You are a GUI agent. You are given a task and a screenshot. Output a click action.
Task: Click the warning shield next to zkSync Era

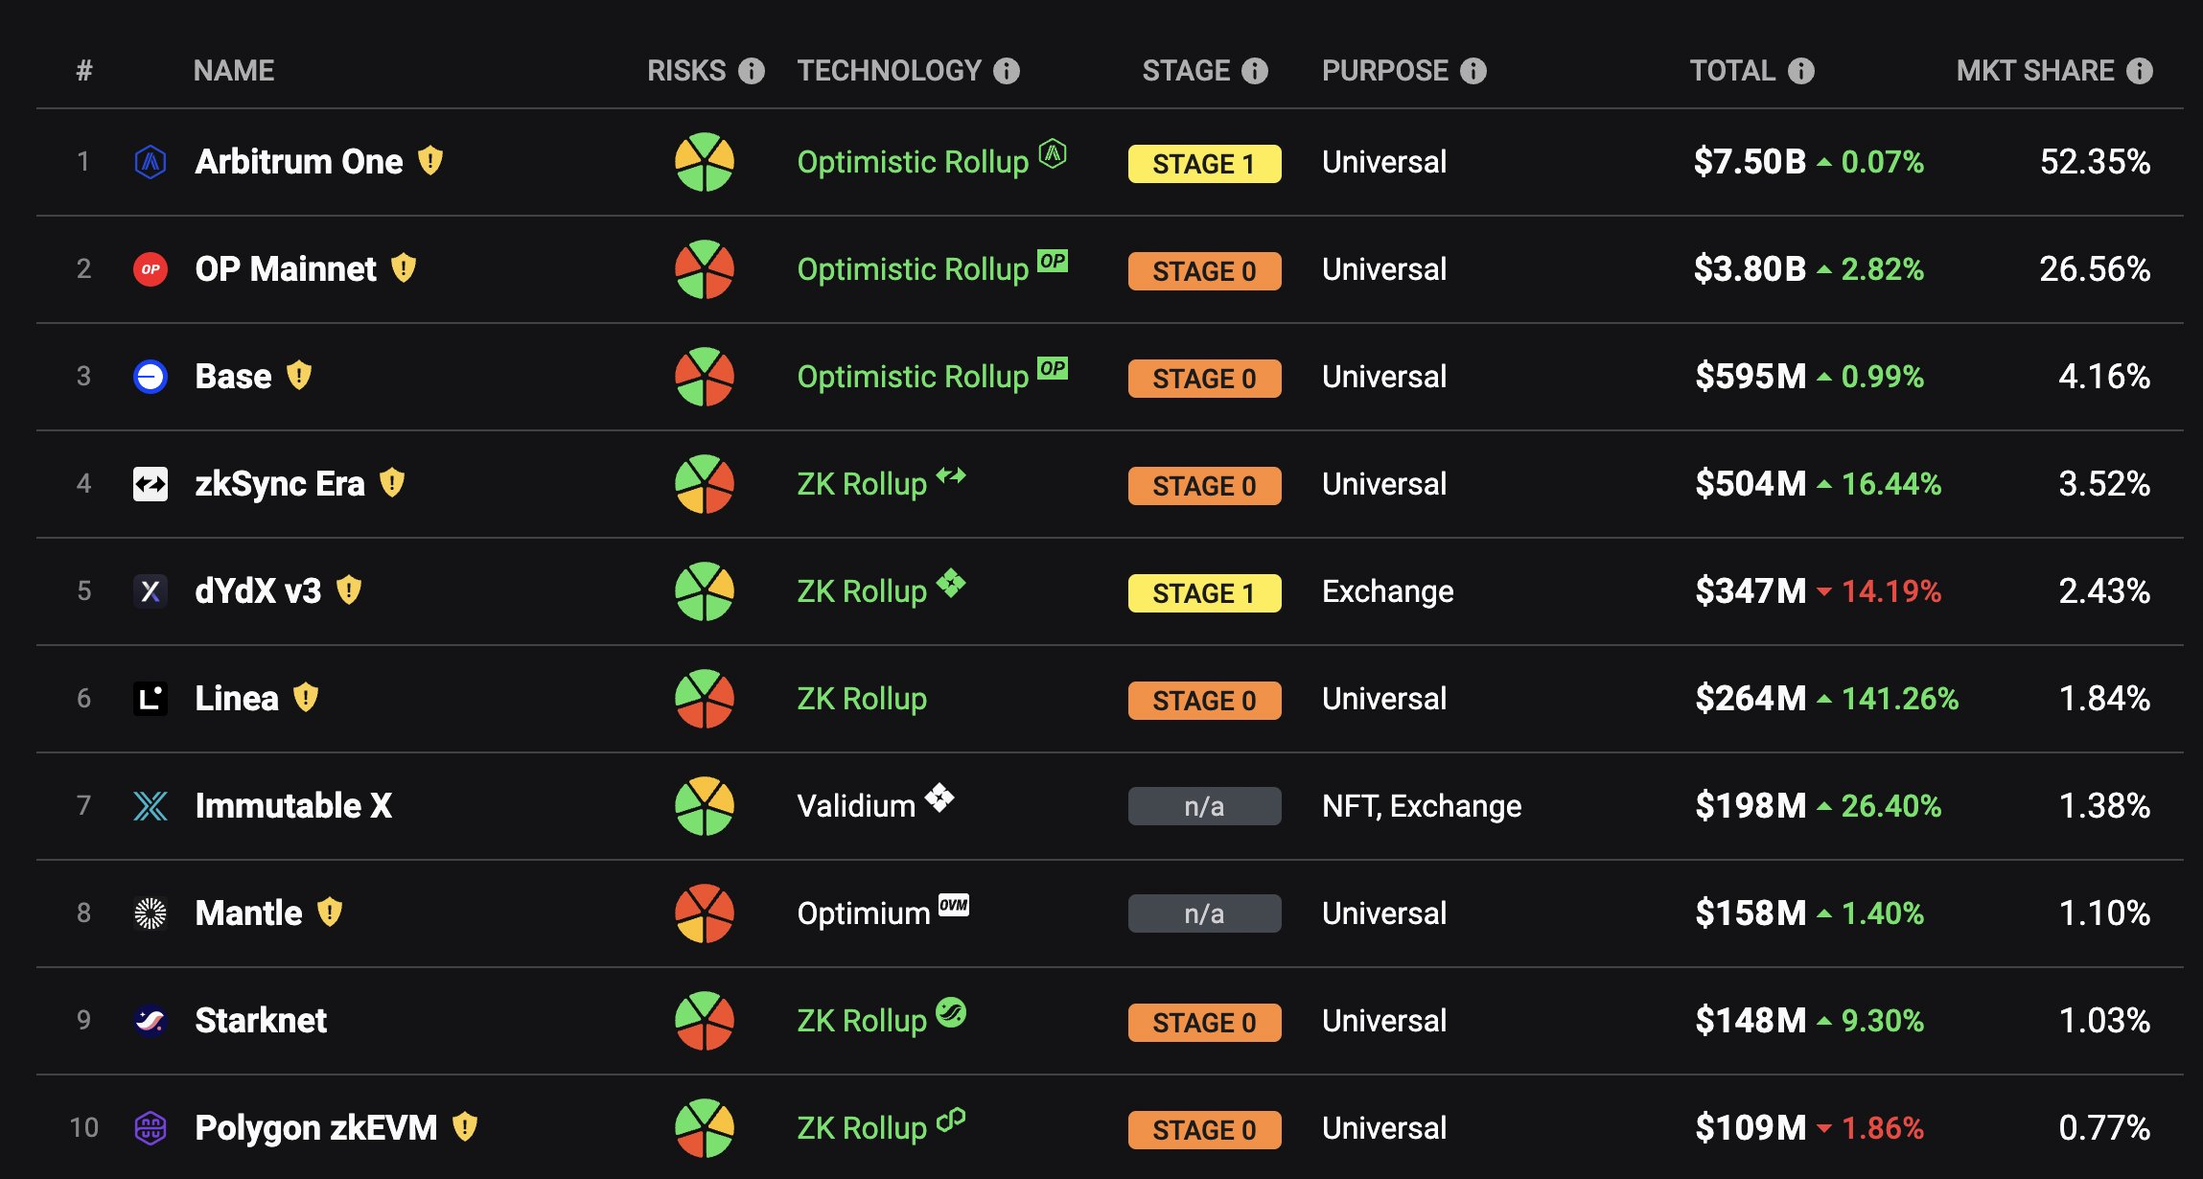(x=392, y=482)
